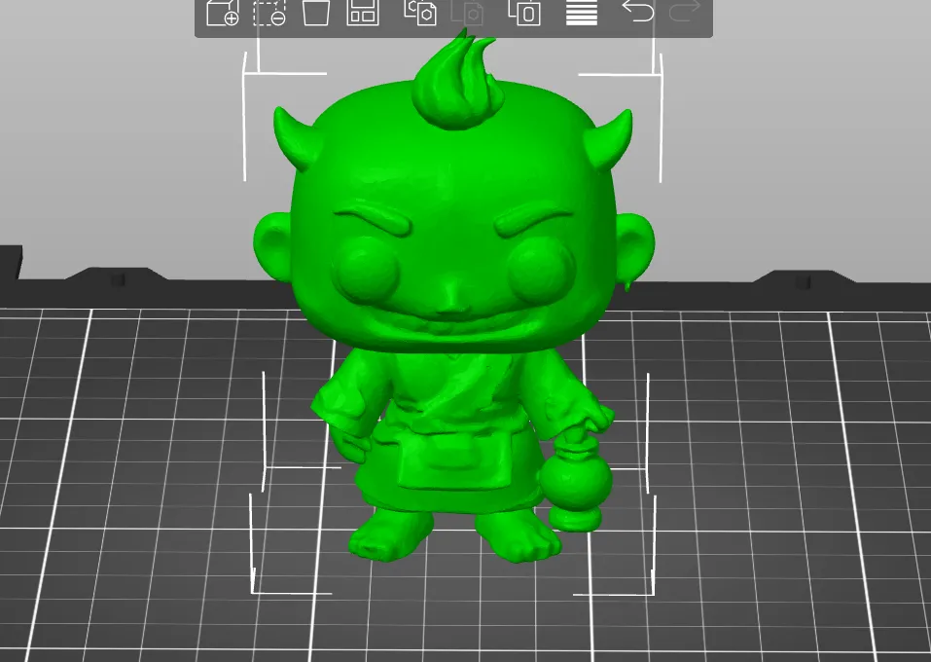Viewport: 931px width, 662px height.
Task: Click the greyed-out Redo arrow
Action: pyautogui.click(x=684, y=11)
